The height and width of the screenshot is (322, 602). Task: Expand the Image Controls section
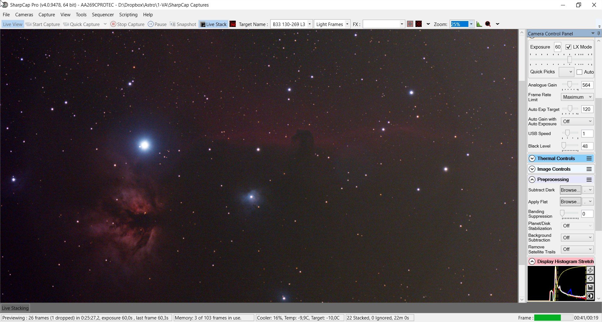coord(532,169)
